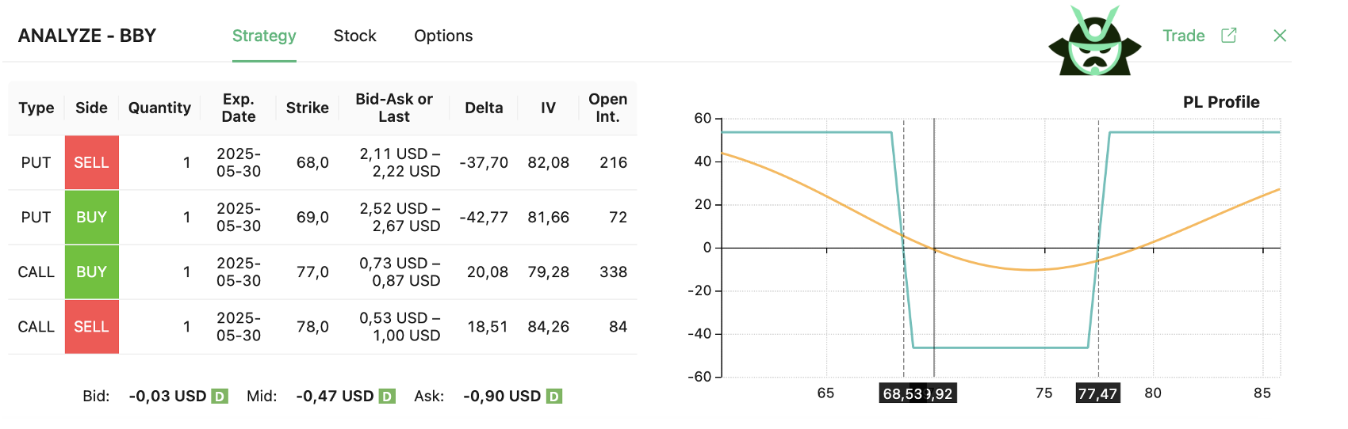This screenshot has height=429, width=1348.
Task: Toggle SELL side on the 68,0 put
Action: pos(92,162)
